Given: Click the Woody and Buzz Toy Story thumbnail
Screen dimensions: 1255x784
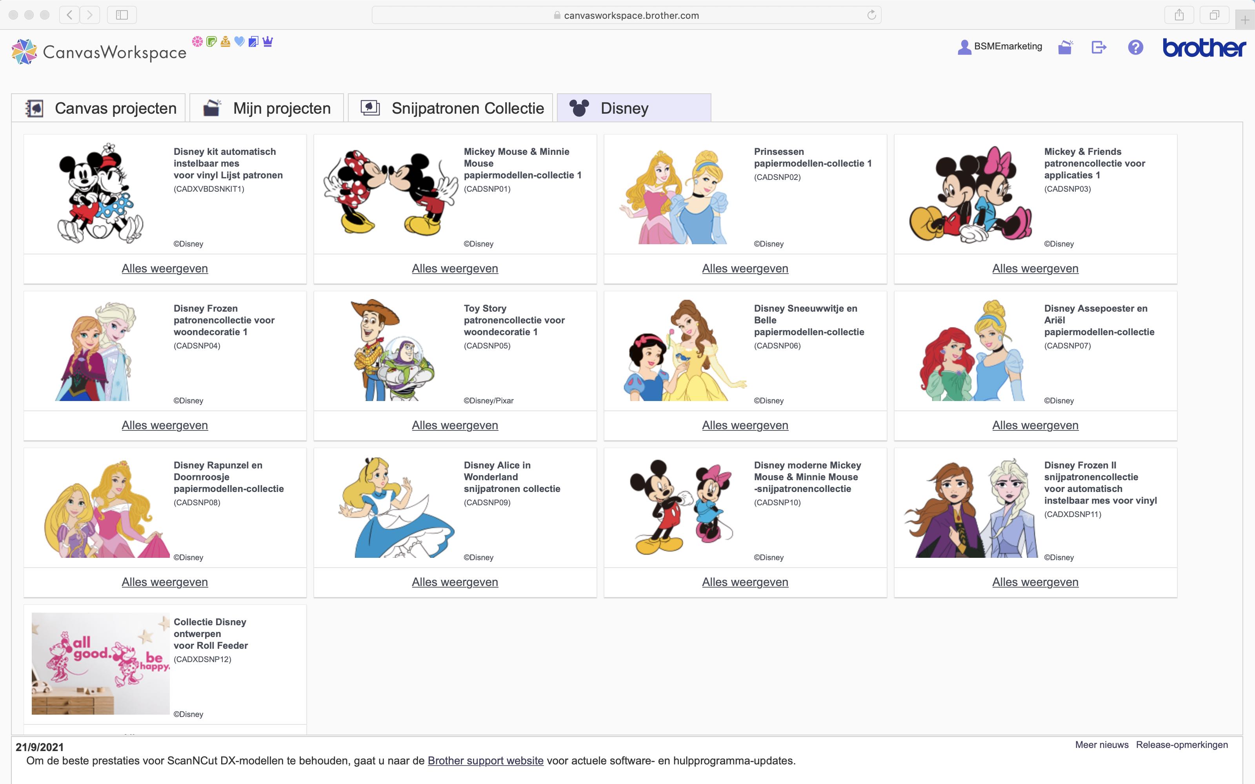Looking at the screenshot, I should tap(393, 350).
